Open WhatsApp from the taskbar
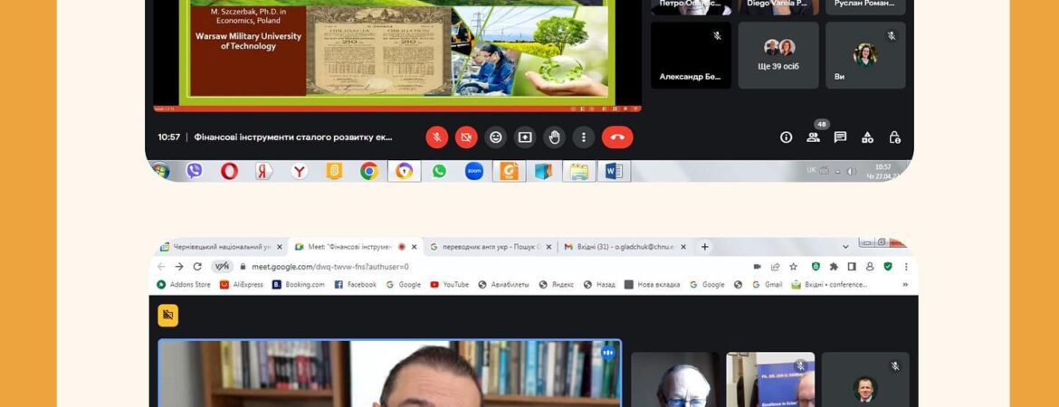Image resolution: width=1059 pixels, height=407 pixels. pyautogui.click(x=439, y=171)
